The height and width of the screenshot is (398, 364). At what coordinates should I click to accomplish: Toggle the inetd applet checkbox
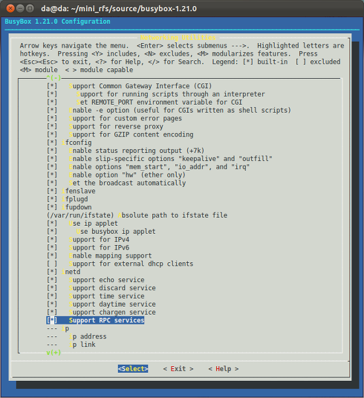[x=52, y=272]
